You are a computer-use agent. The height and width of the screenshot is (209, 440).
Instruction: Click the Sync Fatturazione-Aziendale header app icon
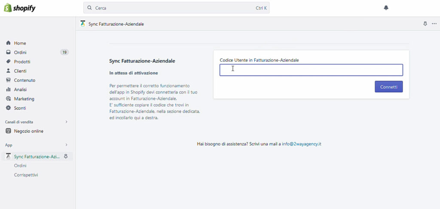(83, 24)
